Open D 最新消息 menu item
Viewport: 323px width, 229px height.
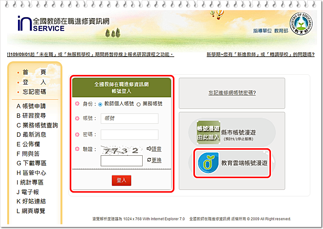[31, 135]
